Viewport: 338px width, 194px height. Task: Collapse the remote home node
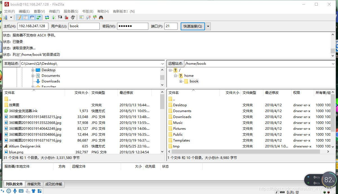click(176, 76)
